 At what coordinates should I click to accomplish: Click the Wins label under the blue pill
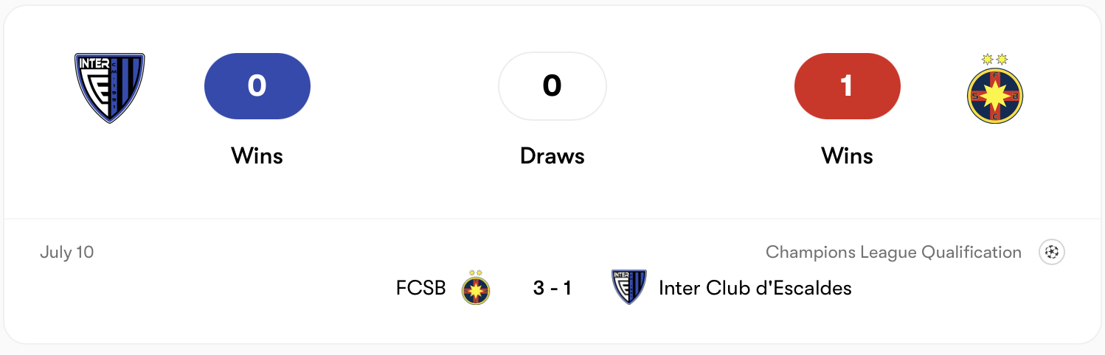(x=257, y=156)
